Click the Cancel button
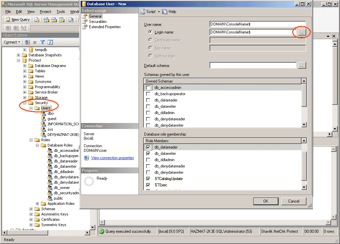 click(x=294, y=201)
